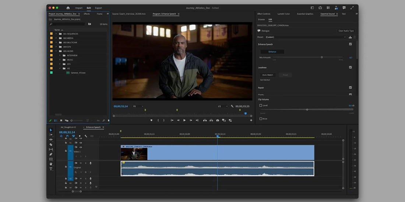405x202 pixels.
Task: Expand the 002 MEDIA bin
Action: click(x=56, y=38)
